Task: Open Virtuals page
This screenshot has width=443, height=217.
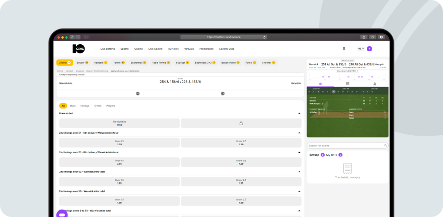Action: pos(189,49)
